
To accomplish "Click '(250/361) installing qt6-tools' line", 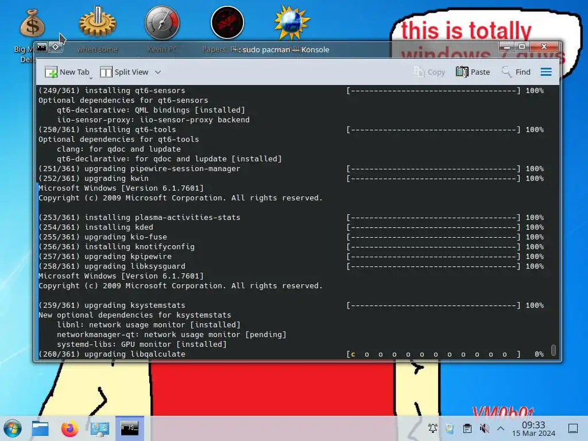I will (x=107, y=130).
